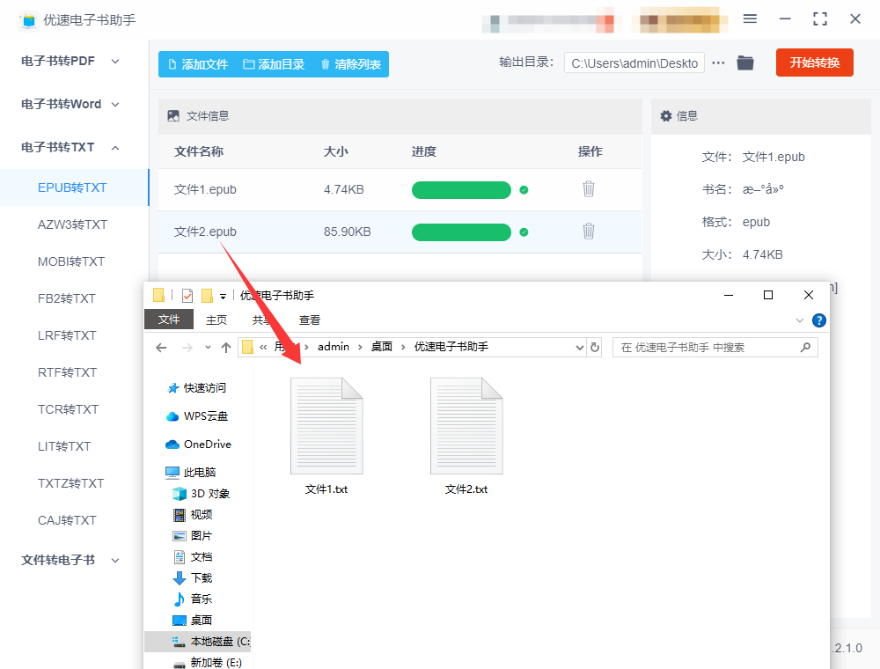Open the Explorer address bar history dropdown
The image size is (880, 669).
pos(580,348)
